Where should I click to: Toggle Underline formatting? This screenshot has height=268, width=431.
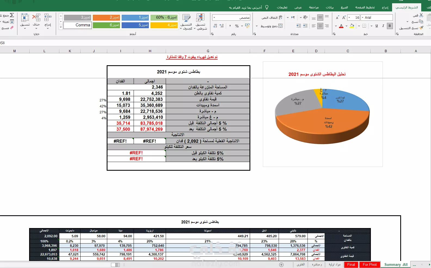pyautogui.click(x=377, y=26)
